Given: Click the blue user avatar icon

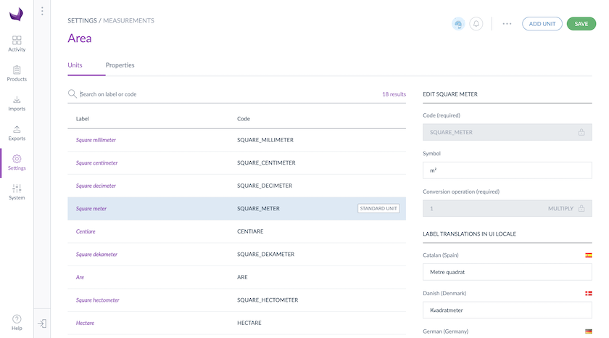Looking at the screenshot, I should [x=458, y=24].
